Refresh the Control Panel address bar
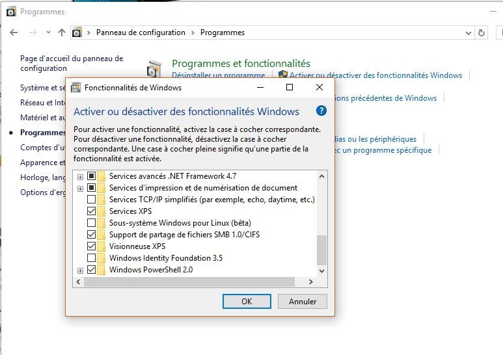 [x=481, y=33]
